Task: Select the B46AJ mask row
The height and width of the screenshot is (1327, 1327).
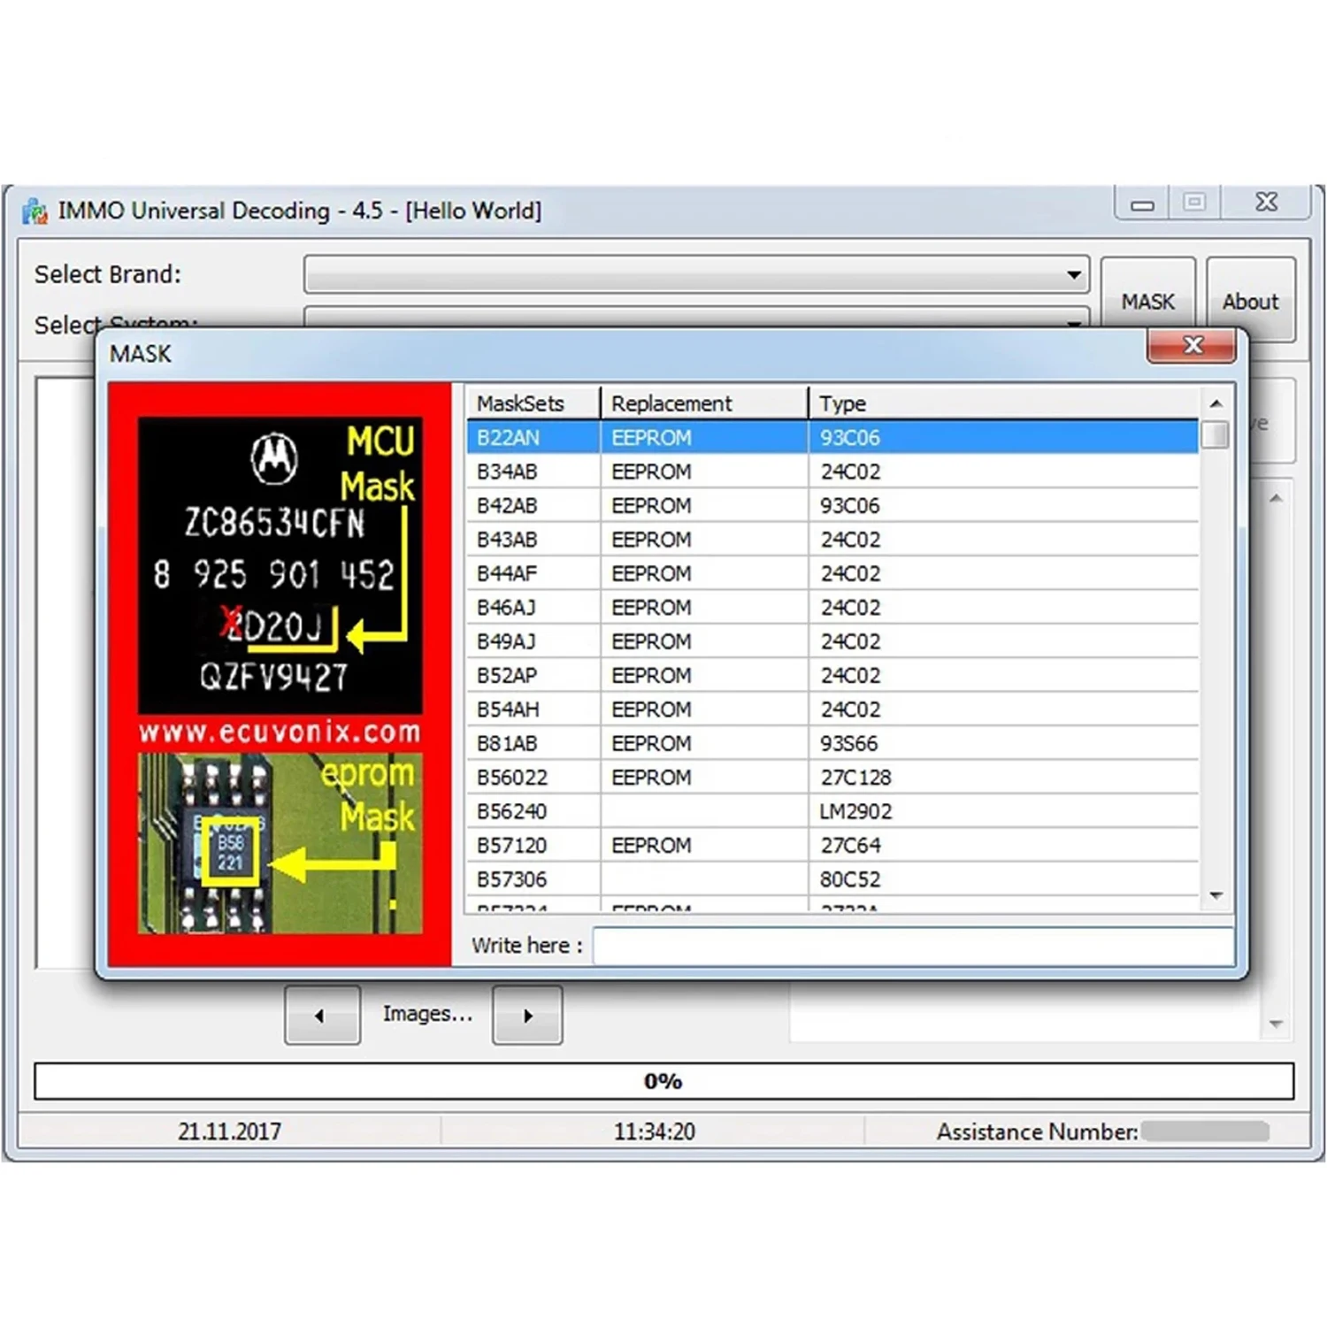Action: point(832,607)
